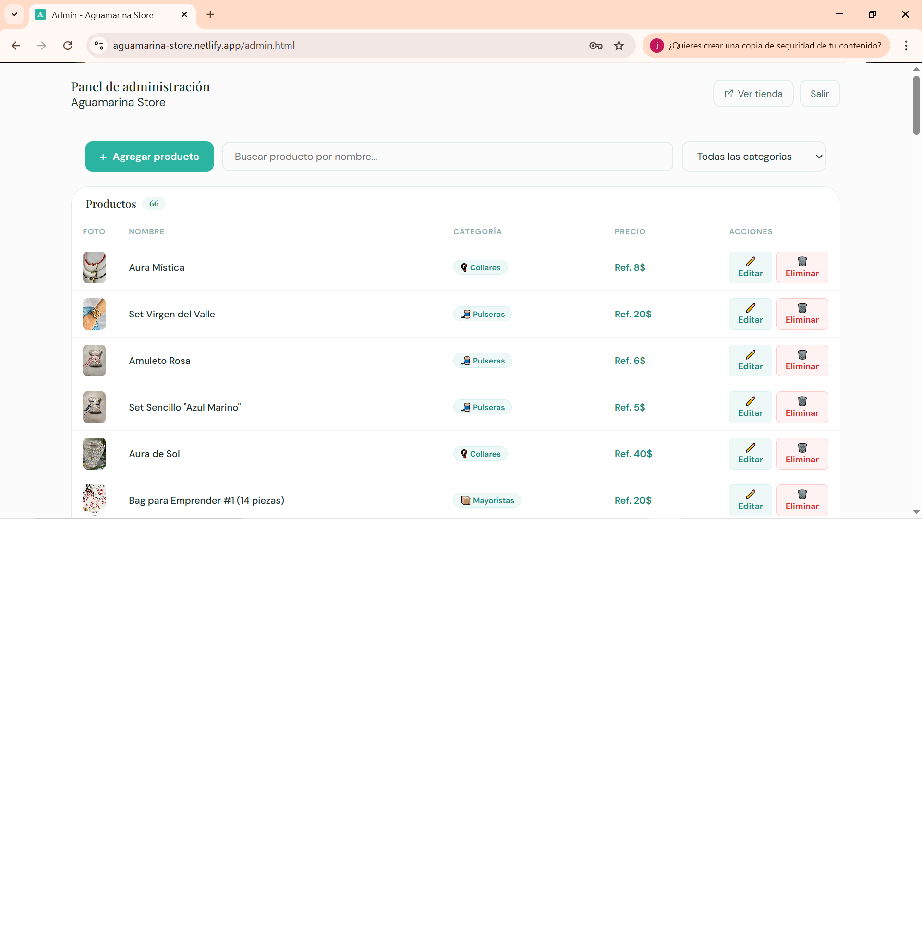Viewport: 922px width, 932px height.
Task: Focus the product name search field
Action: (x=447, y=157)
